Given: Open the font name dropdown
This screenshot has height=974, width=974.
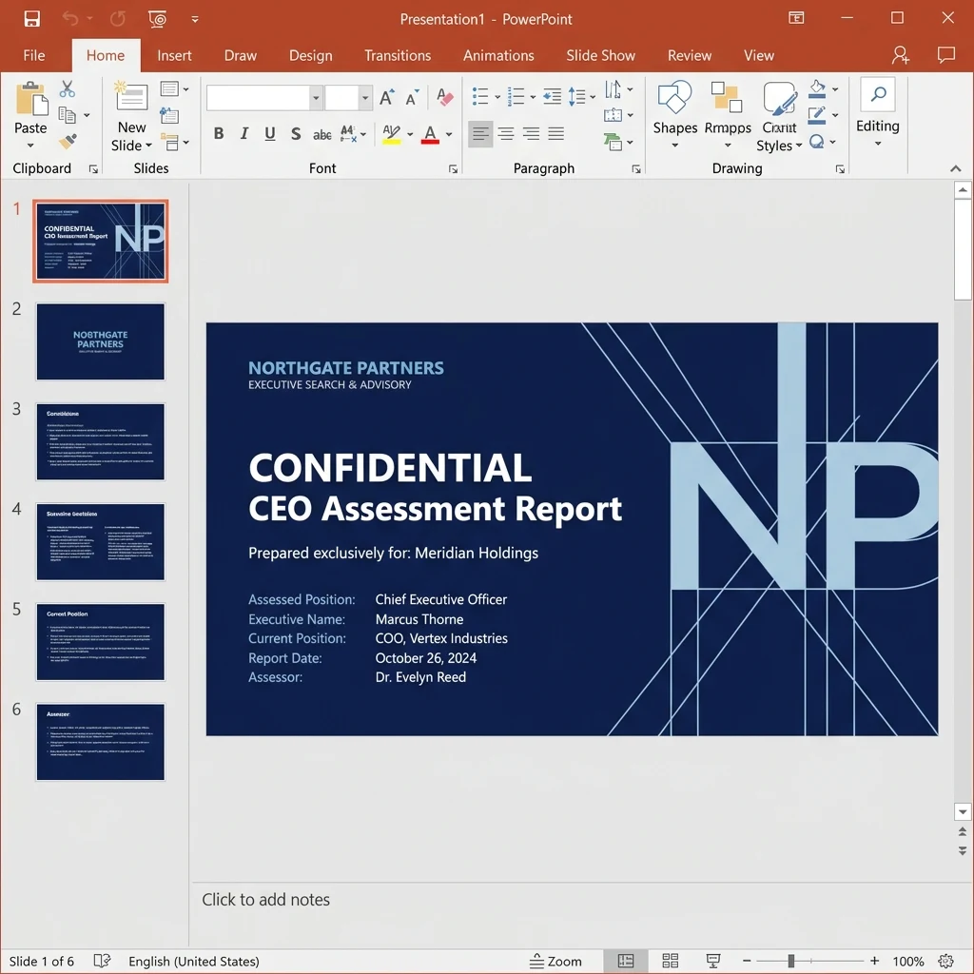Looking at the screenshot, I should (316, 98).
